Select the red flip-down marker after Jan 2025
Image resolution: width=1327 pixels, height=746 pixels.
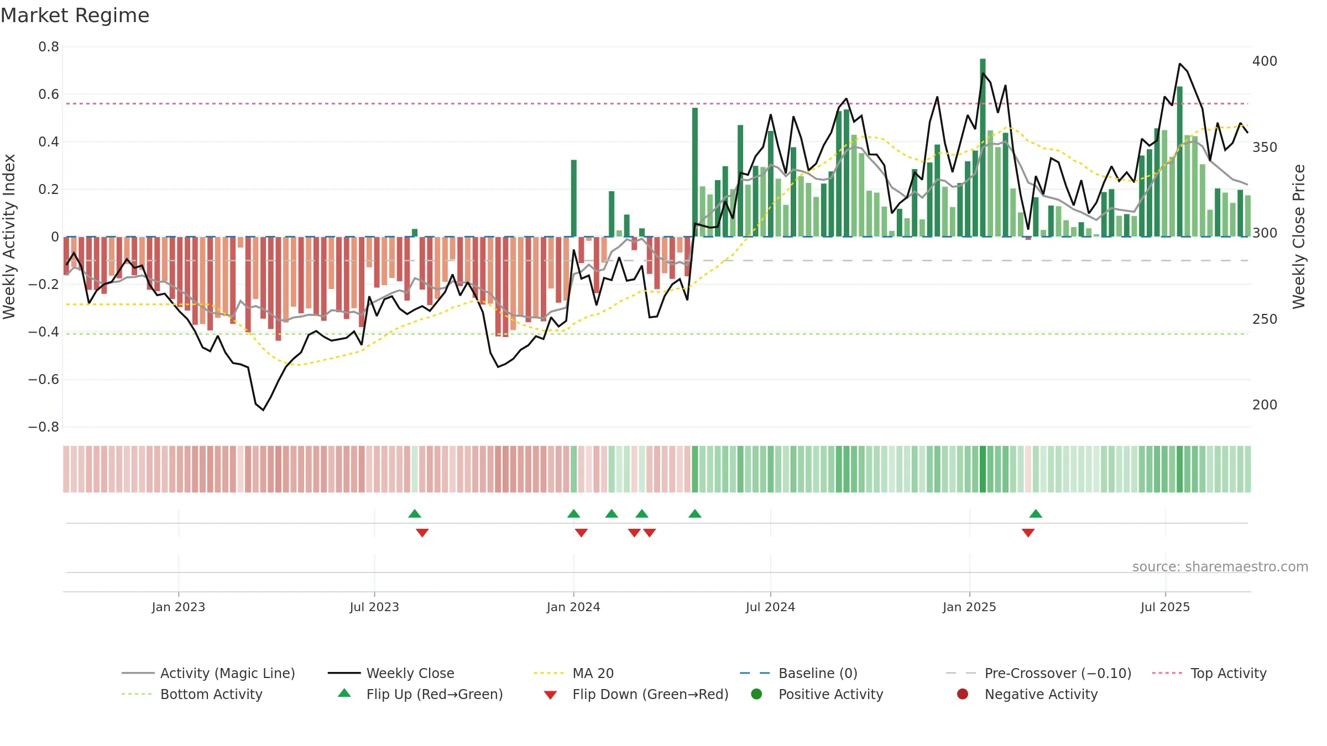pyautogui.click(x=1028, y=533)
